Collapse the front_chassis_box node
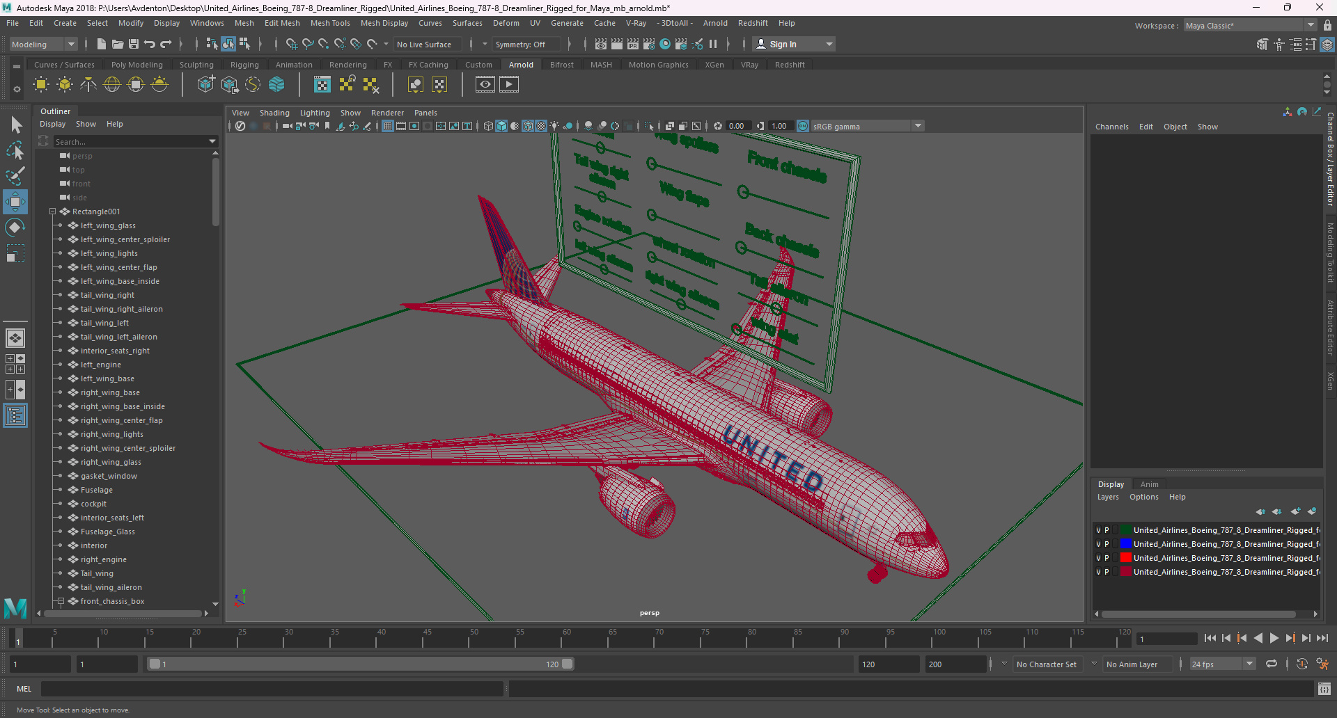This screenshot has height=718, width=1337. pos(61,601)
